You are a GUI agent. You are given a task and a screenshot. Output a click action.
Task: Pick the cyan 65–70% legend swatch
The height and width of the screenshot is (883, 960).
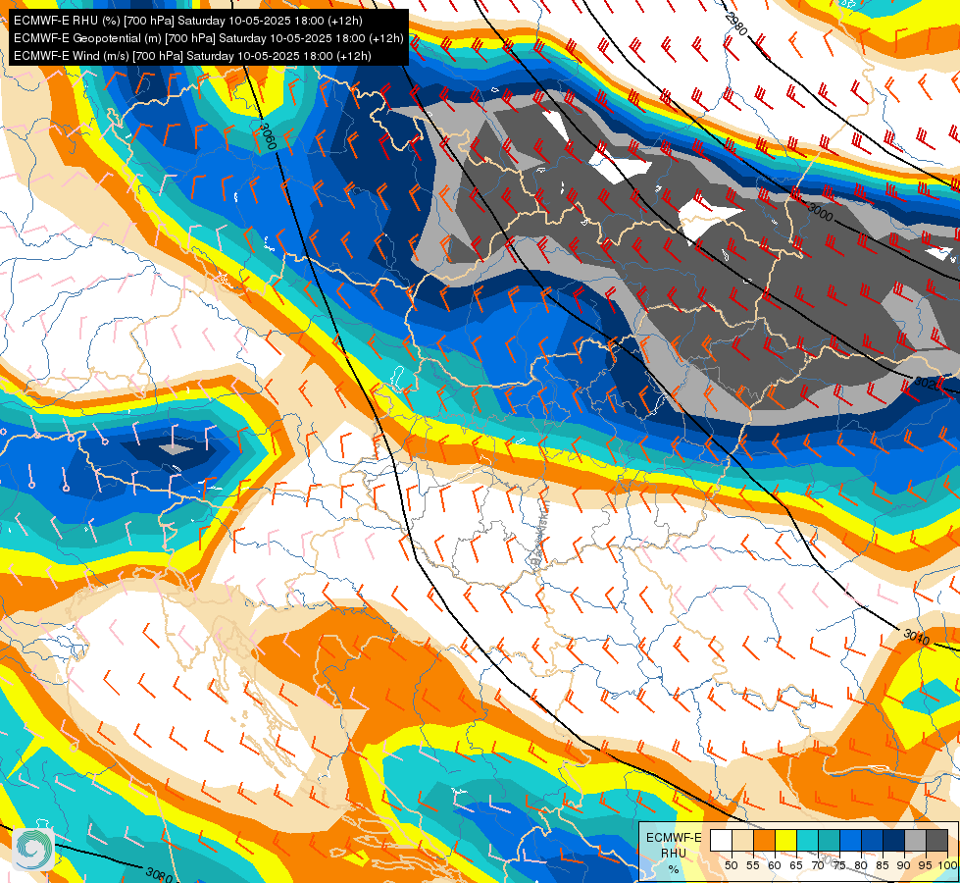coord(808,840)
